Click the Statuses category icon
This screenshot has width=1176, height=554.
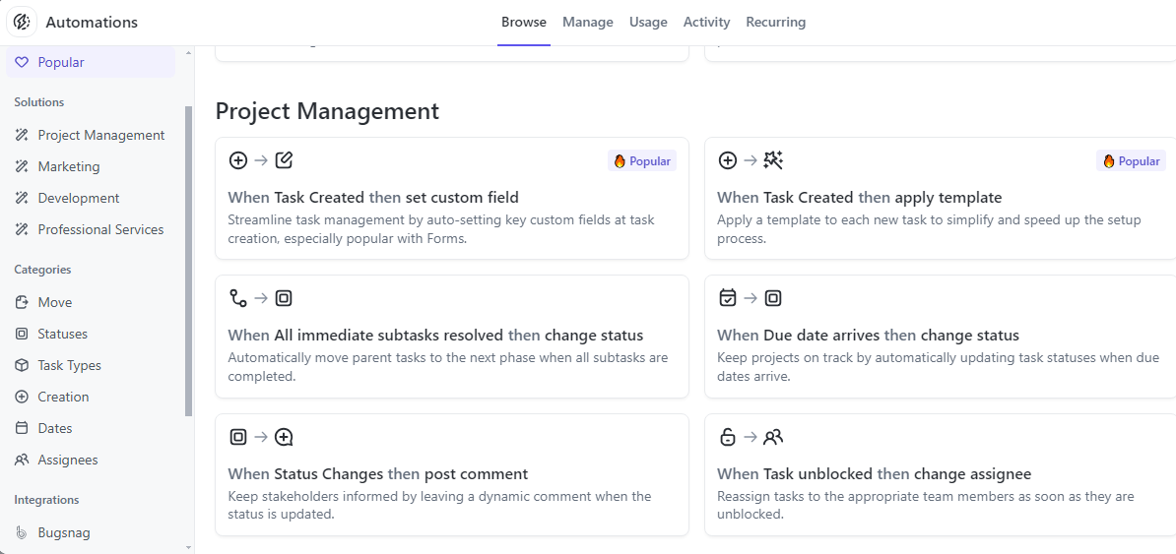click(x=22, y=334)
